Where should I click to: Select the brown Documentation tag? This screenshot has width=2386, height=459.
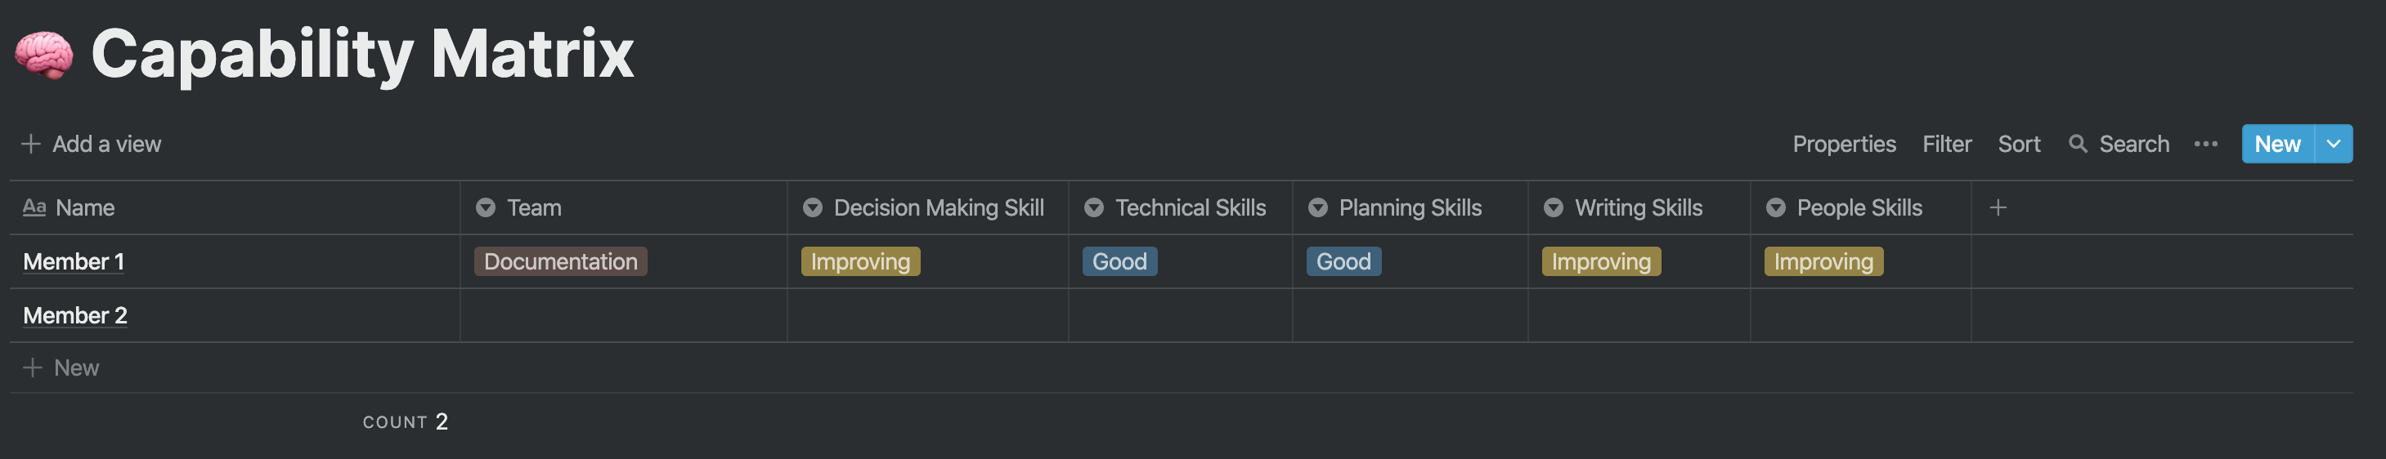pos(560,261)
